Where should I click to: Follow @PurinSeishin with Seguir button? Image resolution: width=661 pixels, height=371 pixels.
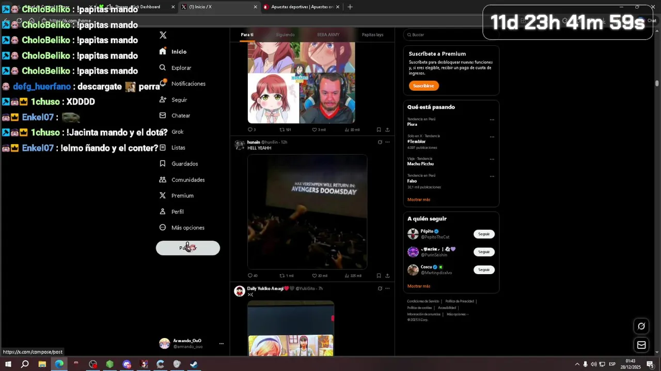point(484,252)
